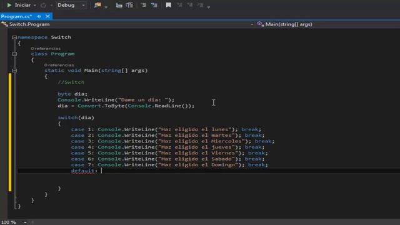Click the case 1 lunes line
The height and width of the screenshot is (225, 400).
(x=166, y=129)
